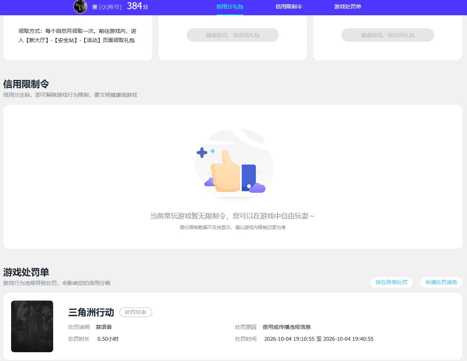This screenshot has width=467, height=361.
Task: Click 0.50小时 penalty duration value
Action: pyautogui.click(x=108, y=339)
